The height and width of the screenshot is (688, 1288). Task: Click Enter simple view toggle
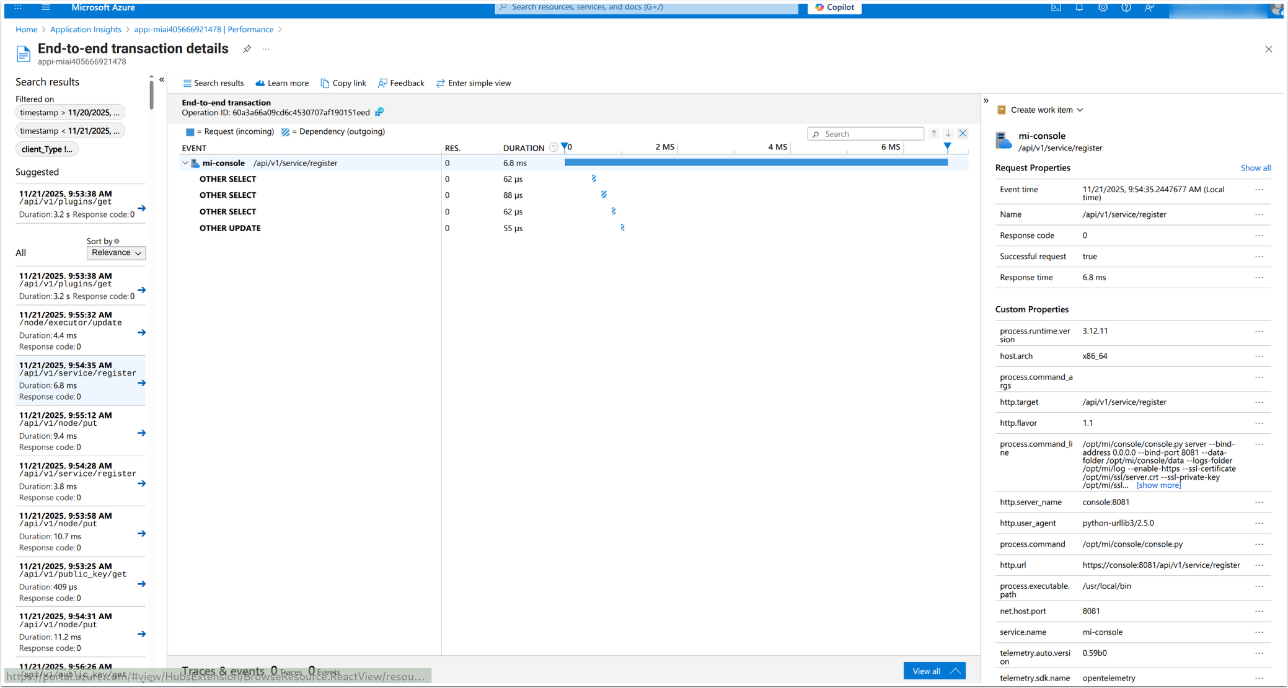(474, 83)
